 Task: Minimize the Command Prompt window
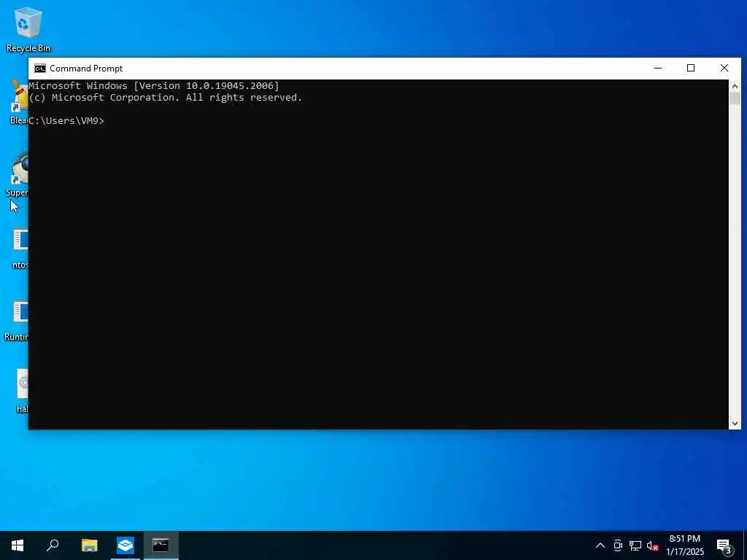click(658, 68)
